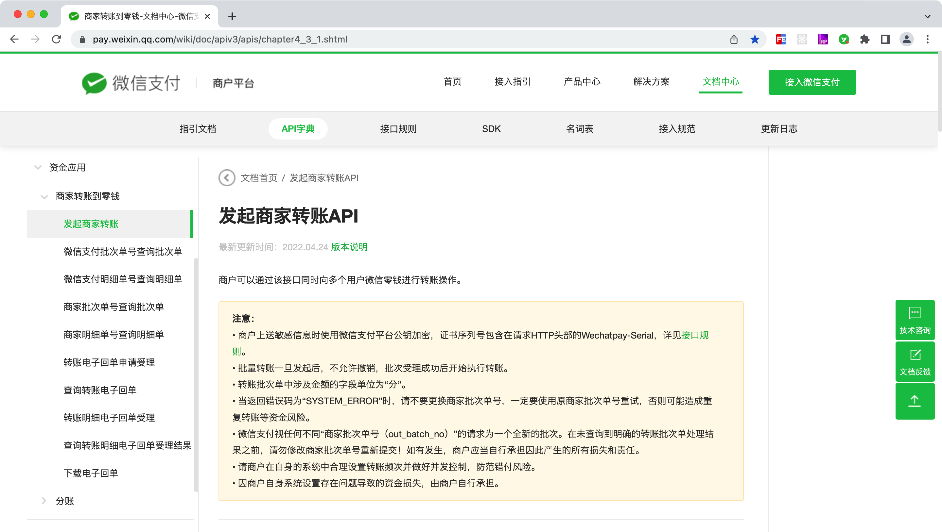
Task: Expand the 分账 section
Action: [44, 501]
